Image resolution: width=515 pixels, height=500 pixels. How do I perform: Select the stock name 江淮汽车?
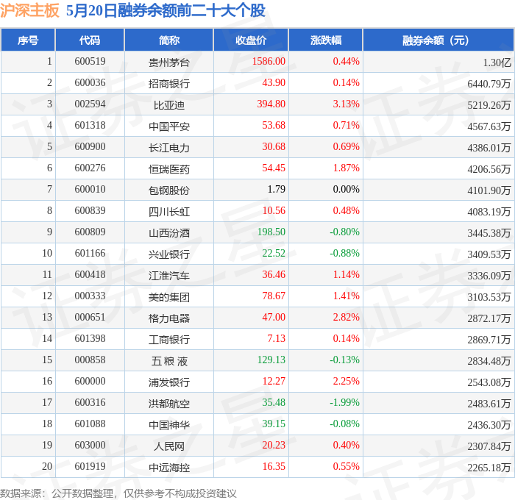click(x=168, y=276)
